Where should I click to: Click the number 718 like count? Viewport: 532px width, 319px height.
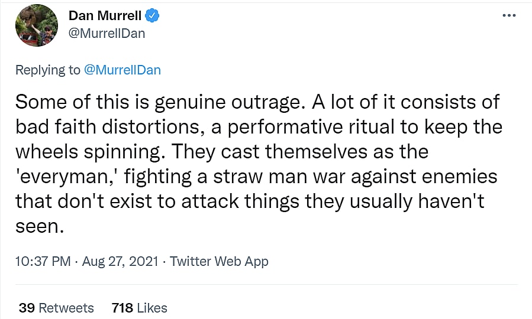(x=122, y=308)
